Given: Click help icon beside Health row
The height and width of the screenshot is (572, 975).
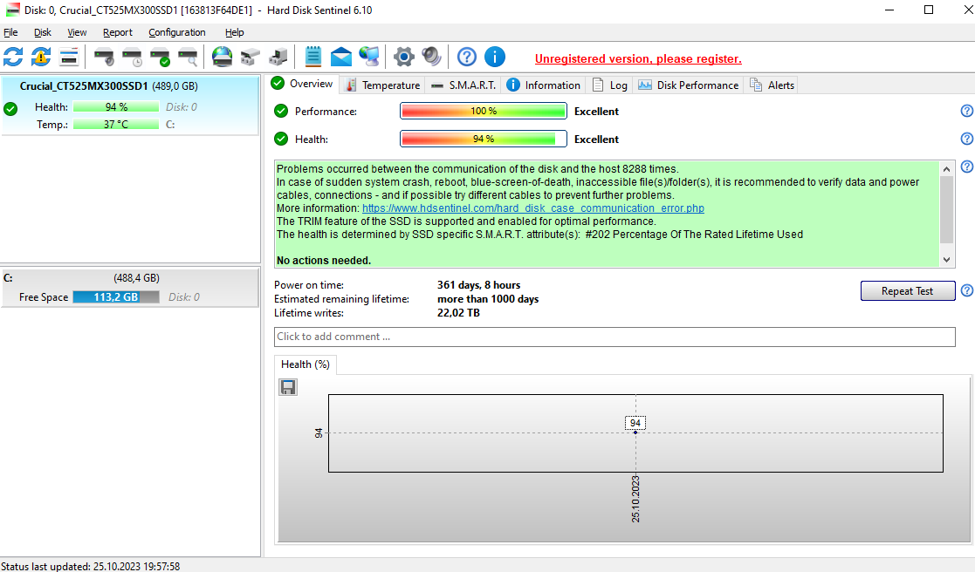Looking at the screenshot, I should (967, 139).
